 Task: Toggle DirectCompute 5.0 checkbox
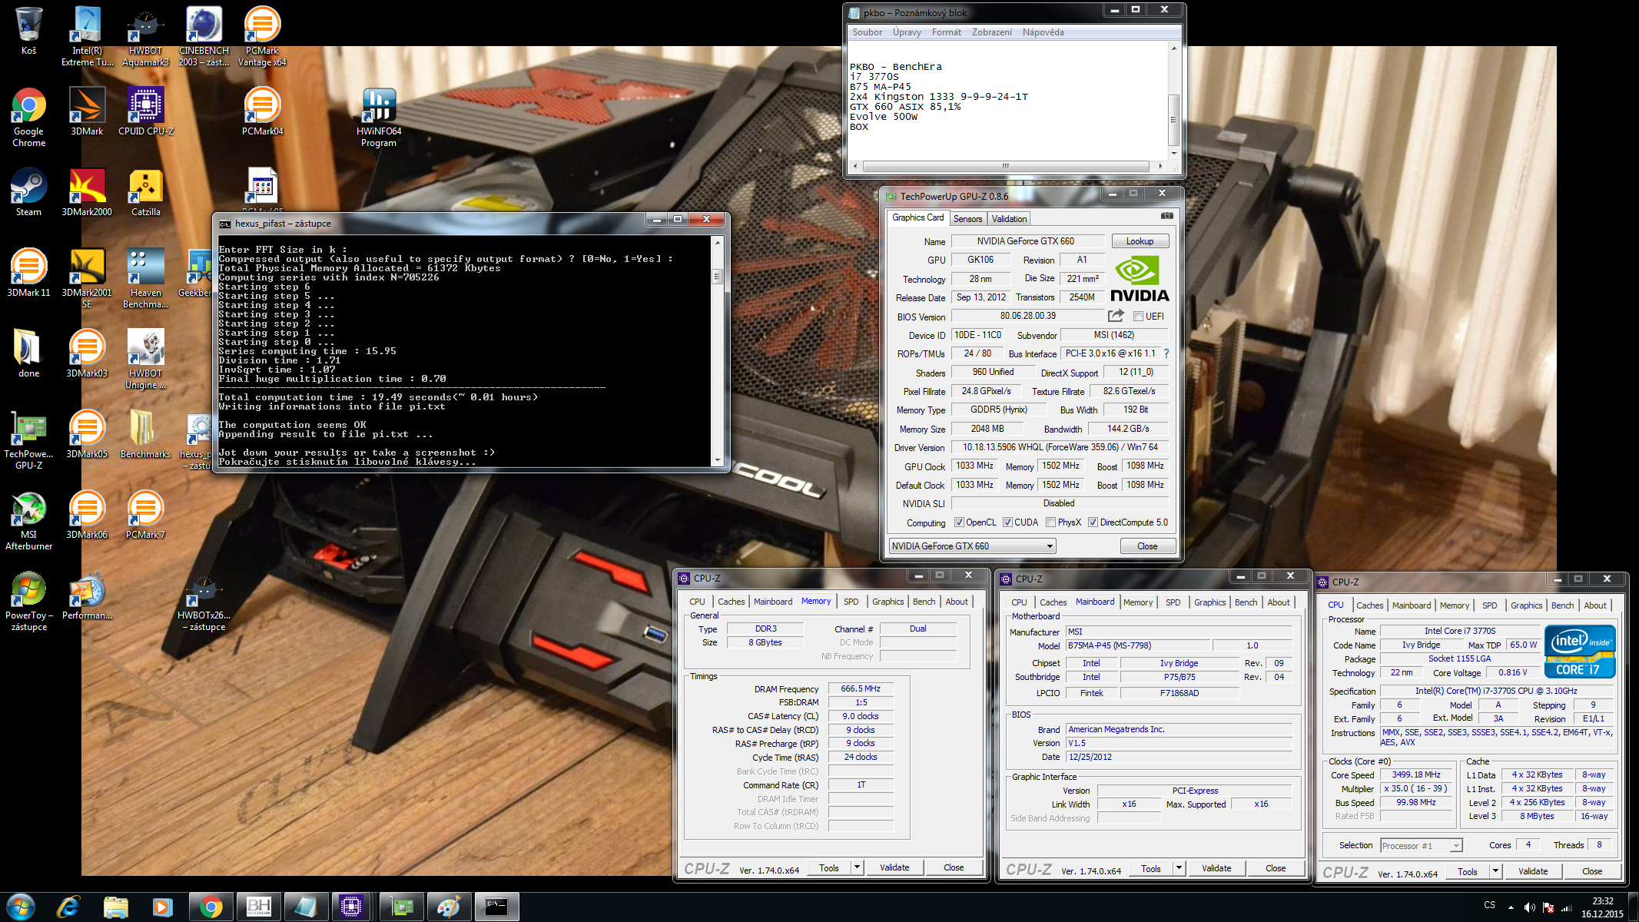coord(1093,522)
